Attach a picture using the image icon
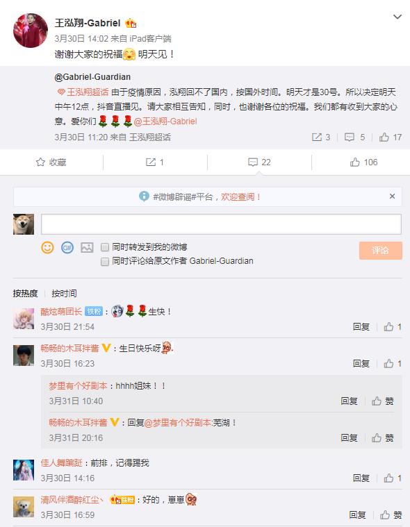 coord(87,248)
